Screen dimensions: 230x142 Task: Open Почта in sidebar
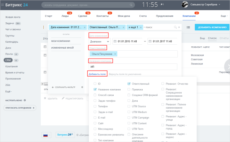coord(9,54)
